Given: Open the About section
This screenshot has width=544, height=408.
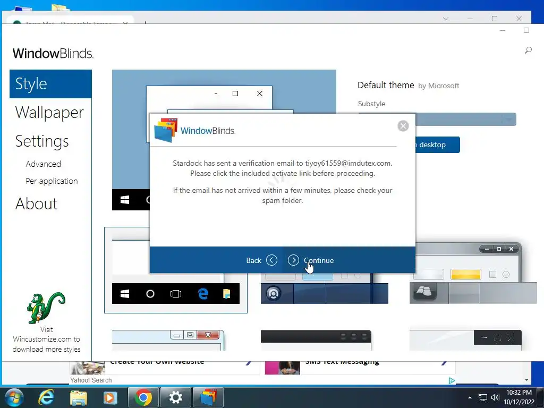Looking at the screenshot, I should coord(37,203).
